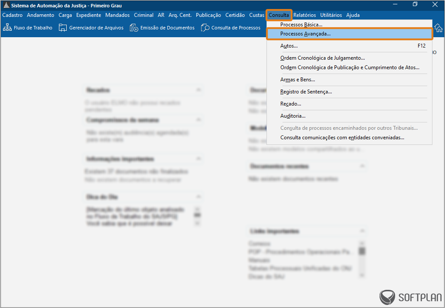Open the AR menu

coord(161,15)
